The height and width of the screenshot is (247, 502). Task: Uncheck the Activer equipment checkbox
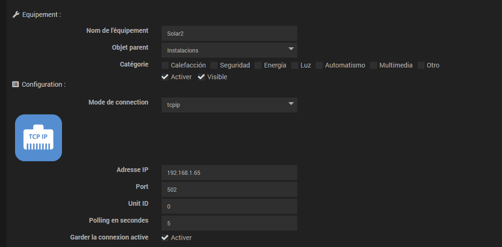coord(165,77)
